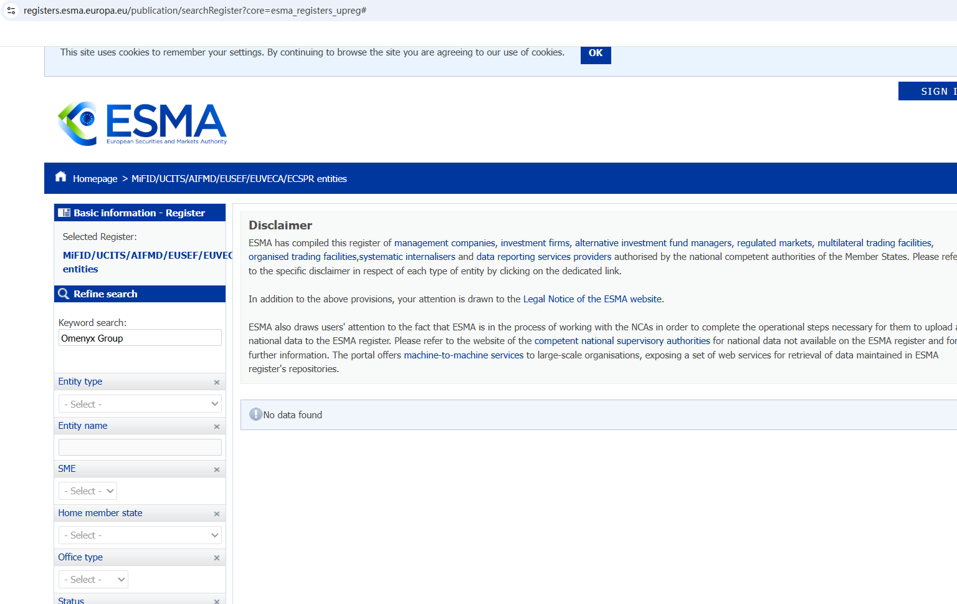Click the Home member state label
The height and width of the screenshot is (604, 957).
(100, 513)
